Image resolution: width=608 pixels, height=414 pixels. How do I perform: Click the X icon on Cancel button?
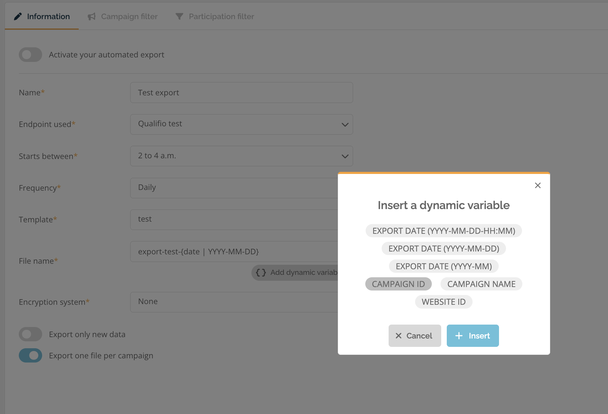(x=399, y=336)
